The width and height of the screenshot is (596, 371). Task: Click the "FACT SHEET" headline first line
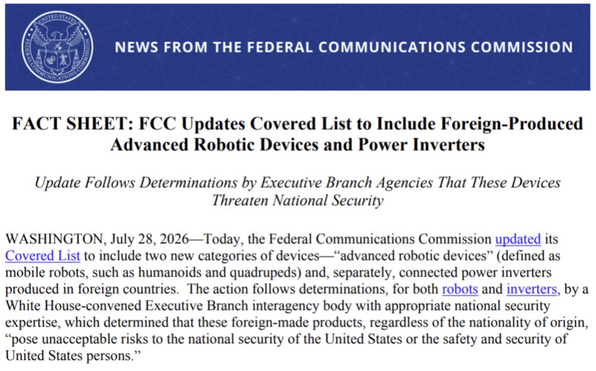point(297,123)
